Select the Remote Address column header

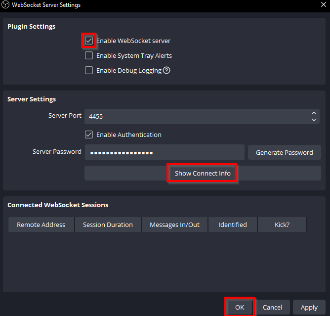click(41, 225)
